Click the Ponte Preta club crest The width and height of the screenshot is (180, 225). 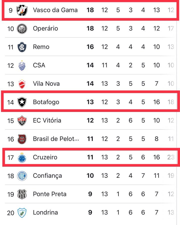click(x=22, y=194)
